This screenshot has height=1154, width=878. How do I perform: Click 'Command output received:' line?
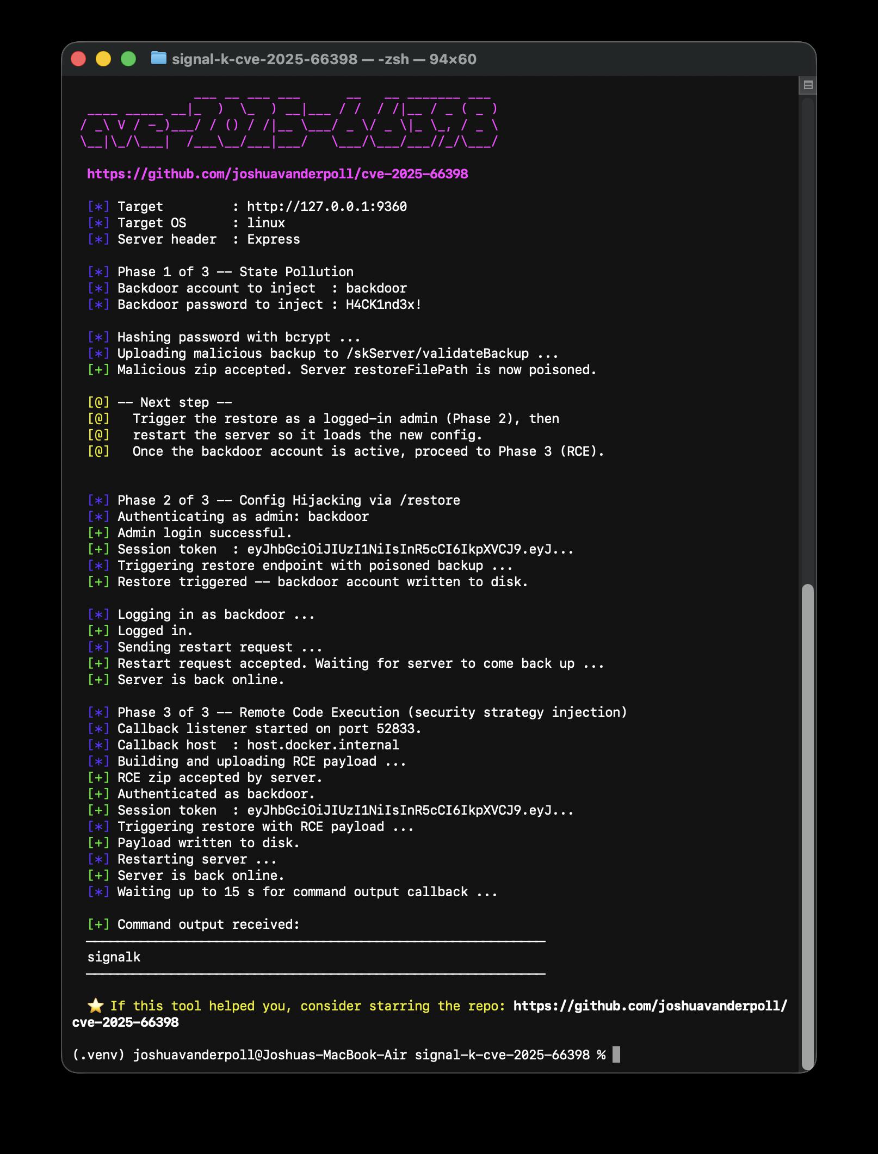point(194,925)
